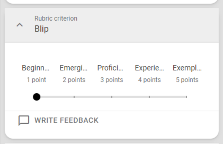The height and width of the screenshot is (144, 223).
Task: Set slider to the third tick mark
Action: pos(112,97)
